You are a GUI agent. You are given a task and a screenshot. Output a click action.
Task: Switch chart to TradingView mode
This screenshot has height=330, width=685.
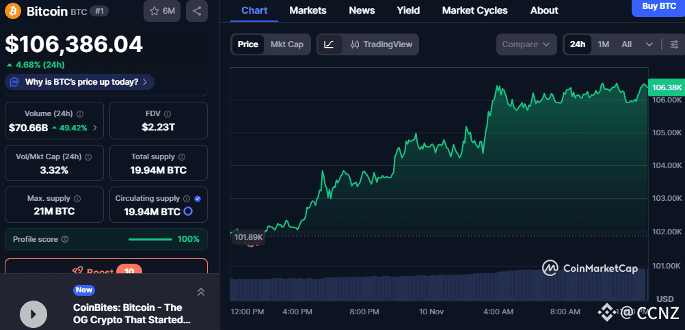pyautogui.click(x=381, y=44)
